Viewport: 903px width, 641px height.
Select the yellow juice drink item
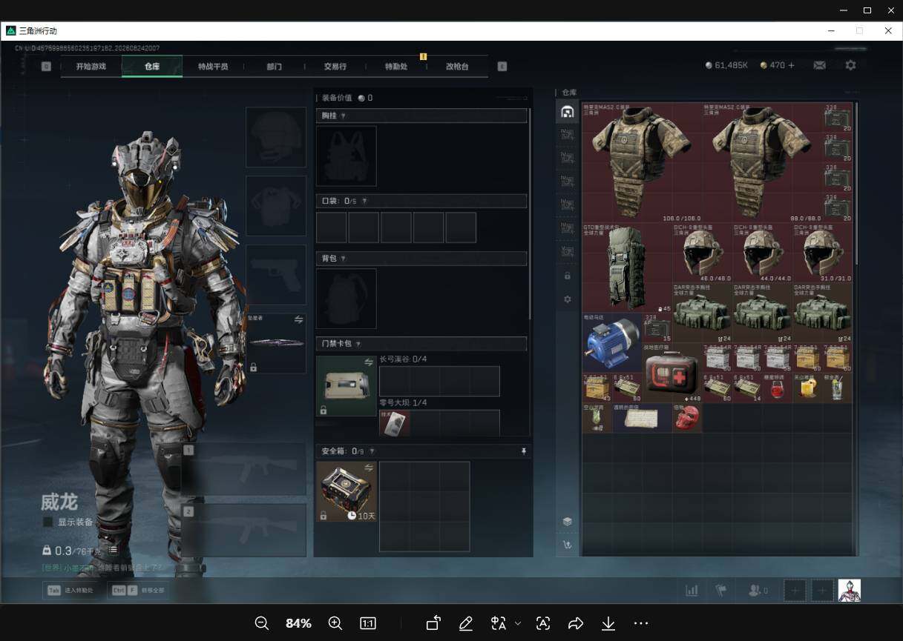point(807,388)
